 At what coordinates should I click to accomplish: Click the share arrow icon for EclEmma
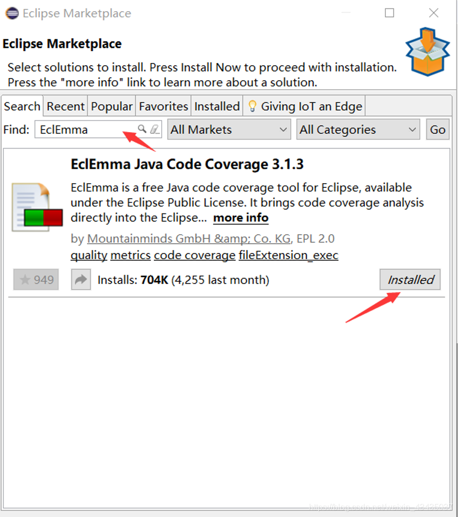[81, 280]
